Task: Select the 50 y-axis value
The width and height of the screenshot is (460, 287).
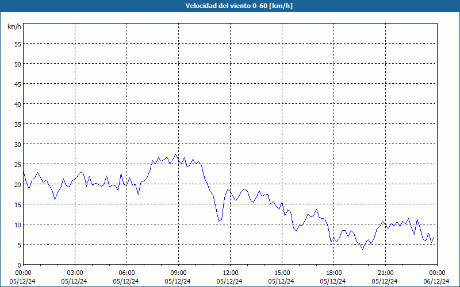Action: tap(18, 64)
